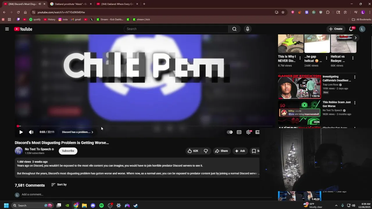Open the YouTube guide hamburger menu
The image size is (372, 209).
point(7,29)
